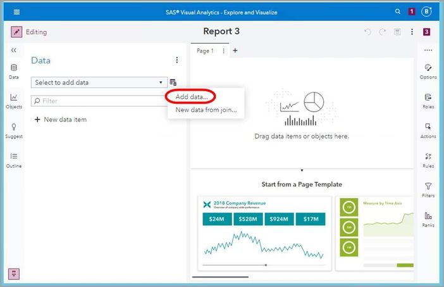Open the Filters pane
The image size is (444, 287).
point(428,190)
